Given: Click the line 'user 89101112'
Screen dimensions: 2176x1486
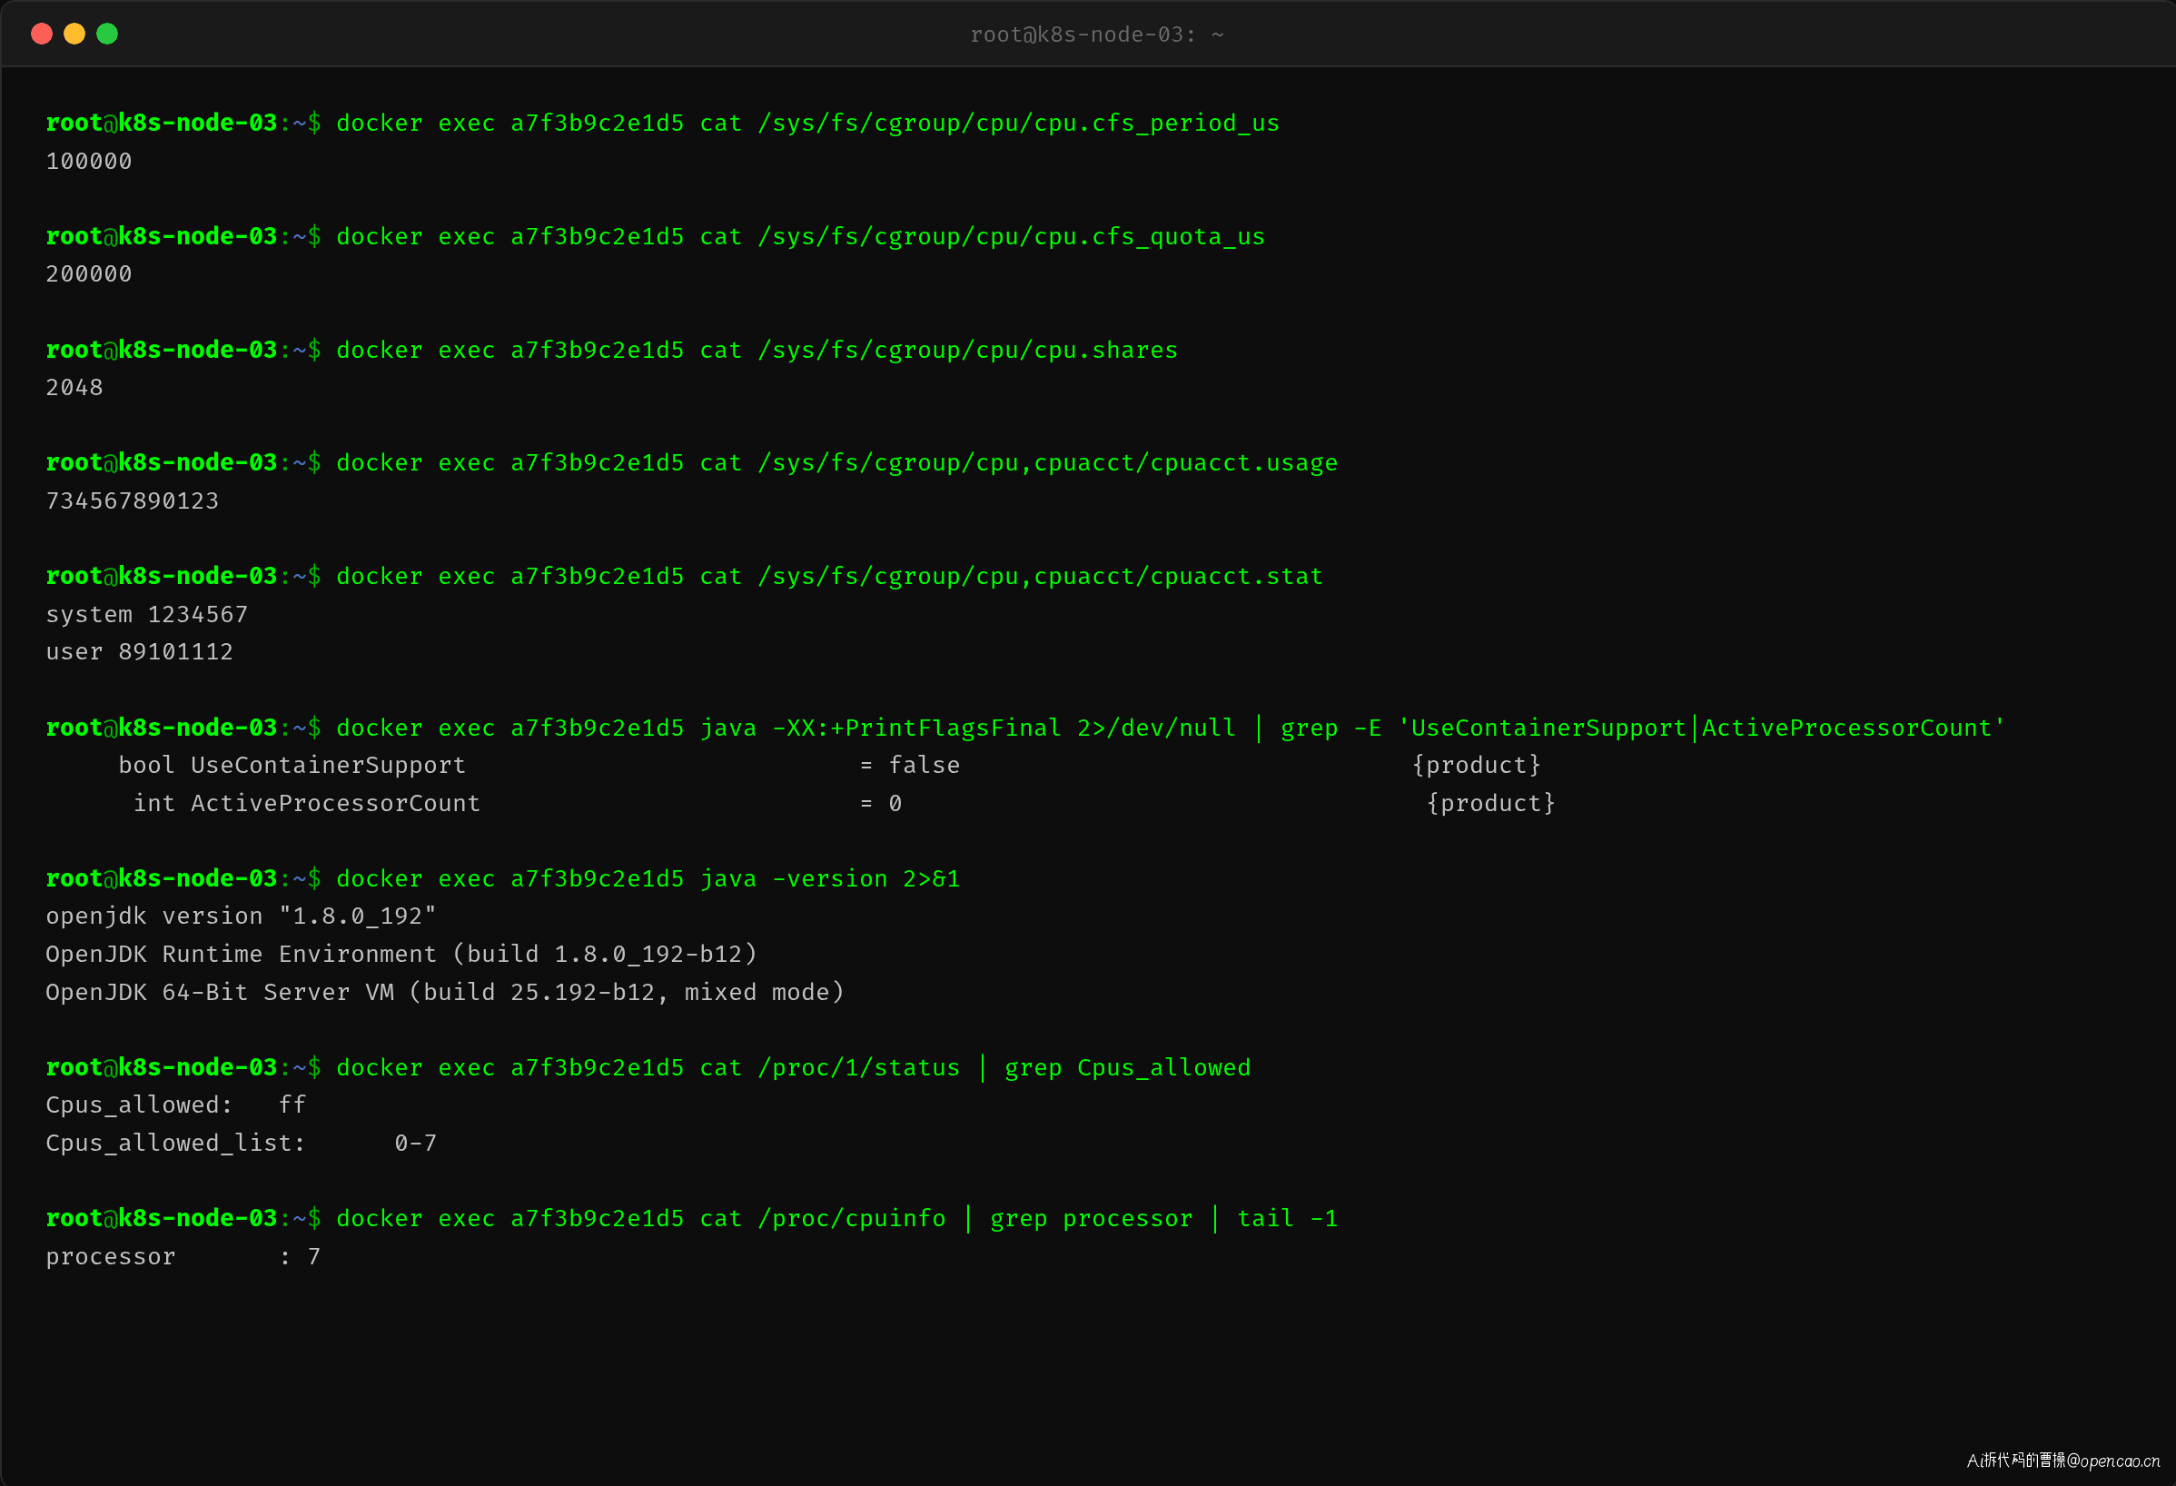Looking at the screenshot, I should [x=140, y=651].
